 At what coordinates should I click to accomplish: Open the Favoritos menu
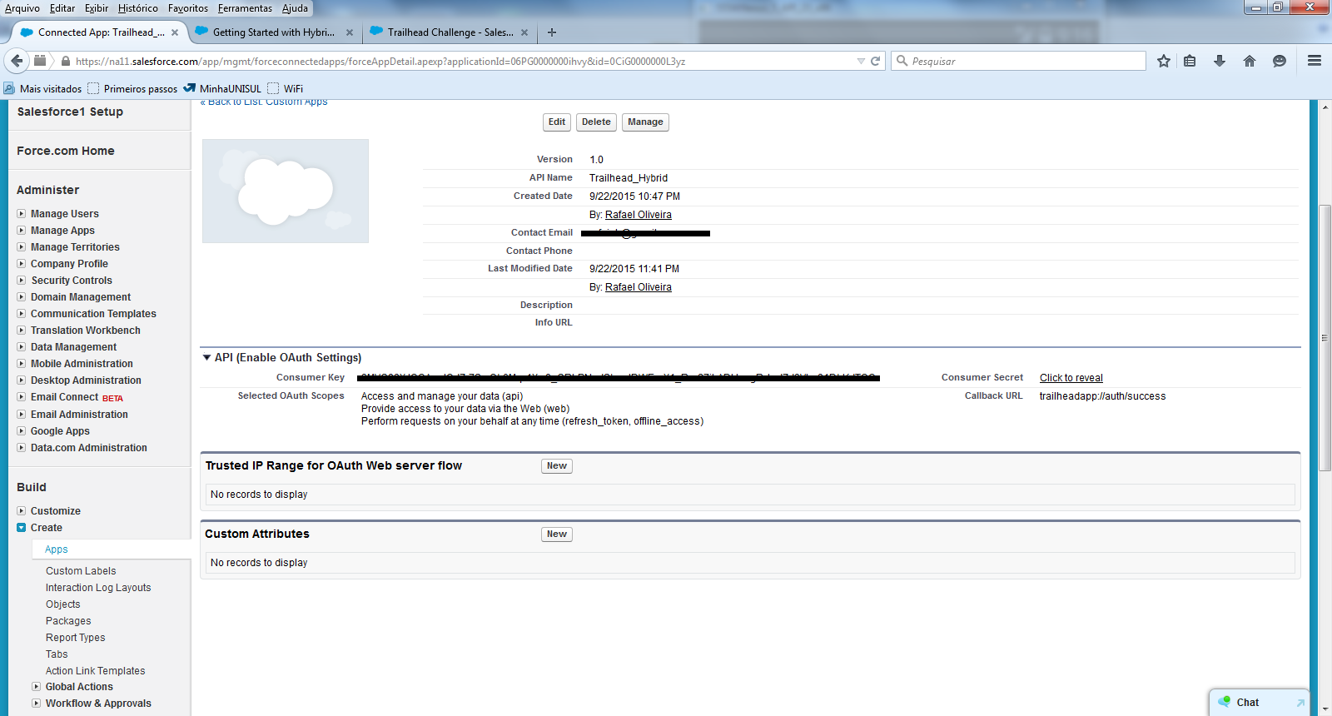pos(188,8)
